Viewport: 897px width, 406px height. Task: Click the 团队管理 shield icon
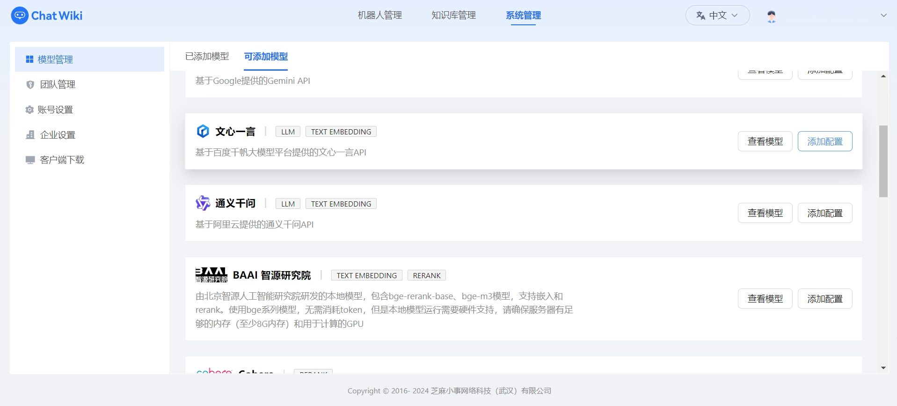[x=30, y=84]
